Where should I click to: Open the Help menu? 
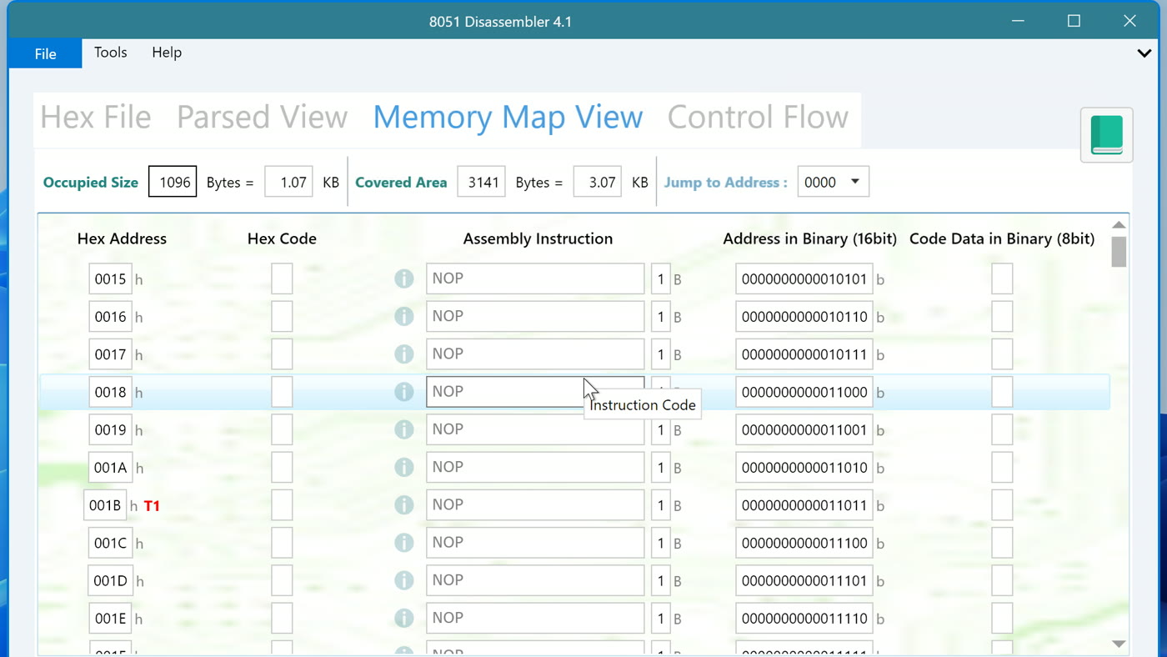[167, 53]
